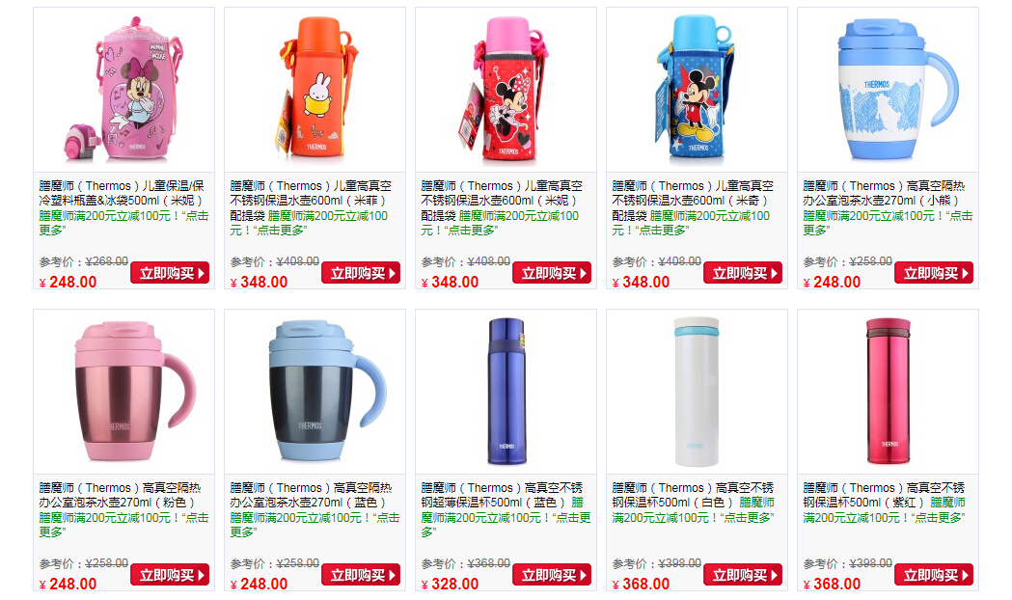Open the blue Mickey 600ml bottle image

pyautogui.click(x=697, y=90)
